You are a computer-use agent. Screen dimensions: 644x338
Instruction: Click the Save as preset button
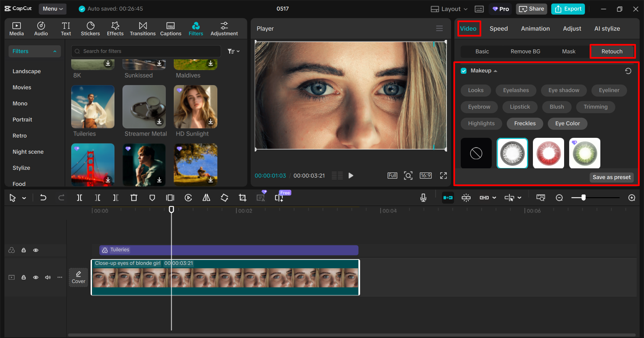(611, 177)
